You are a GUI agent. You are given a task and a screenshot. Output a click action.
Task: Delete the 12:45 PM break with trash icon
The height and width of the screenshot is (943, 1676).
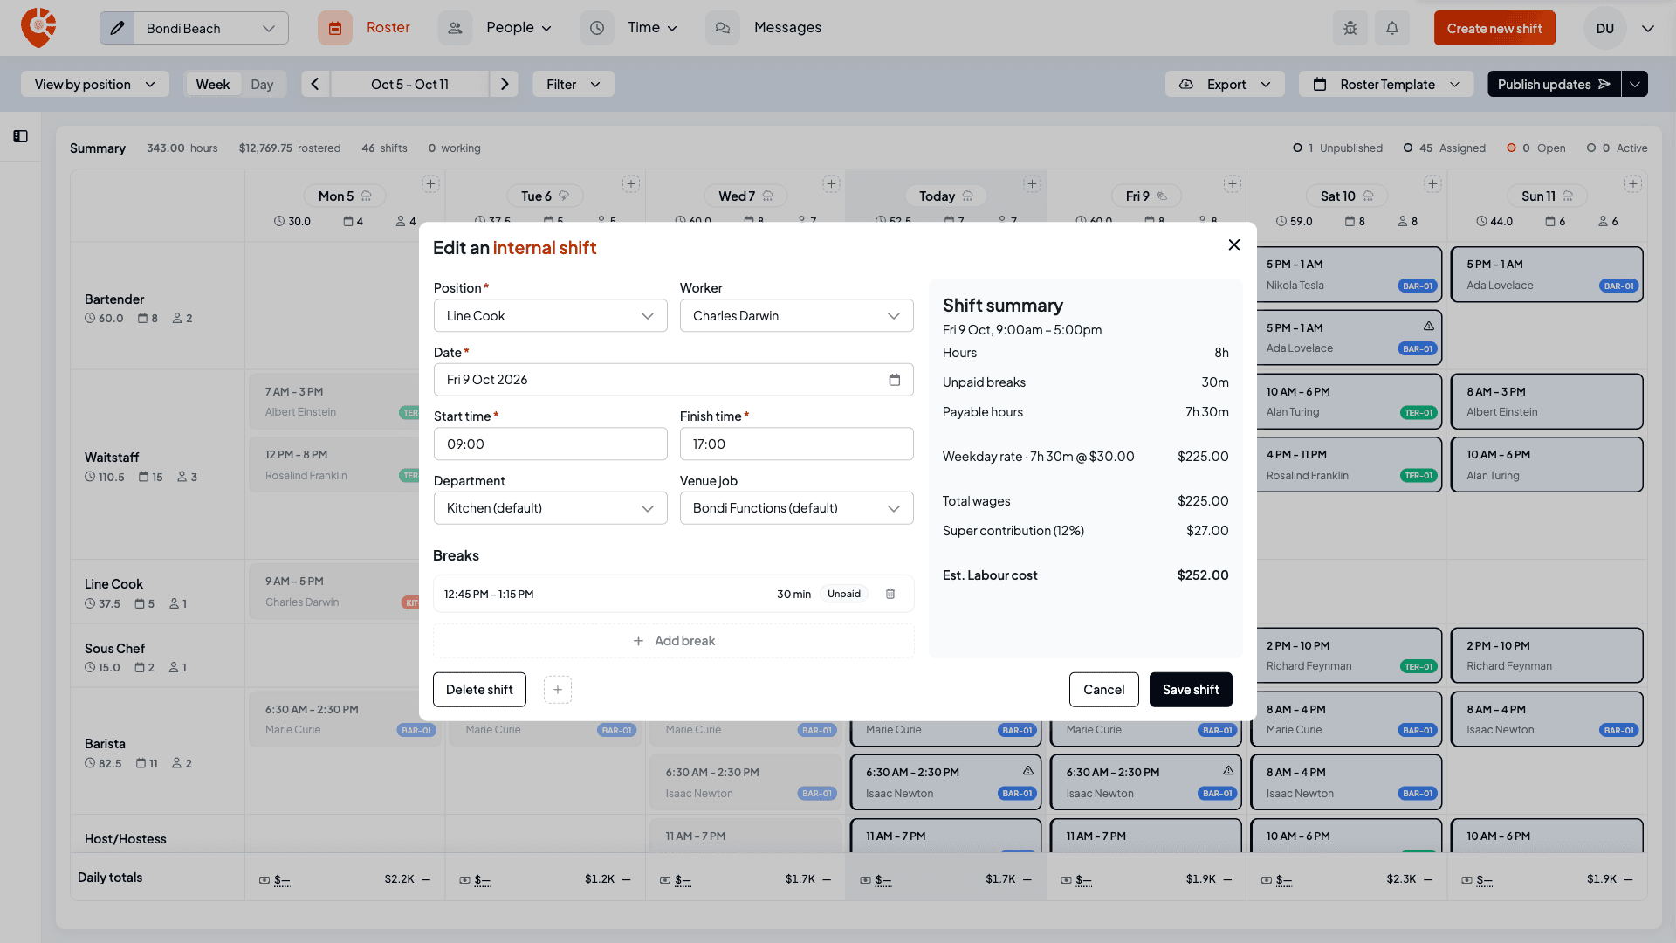(x=890, y=594)
